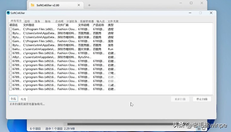Click the 停止扫描 button
This screenshot has width=231, height=132.
pos(202,99)
